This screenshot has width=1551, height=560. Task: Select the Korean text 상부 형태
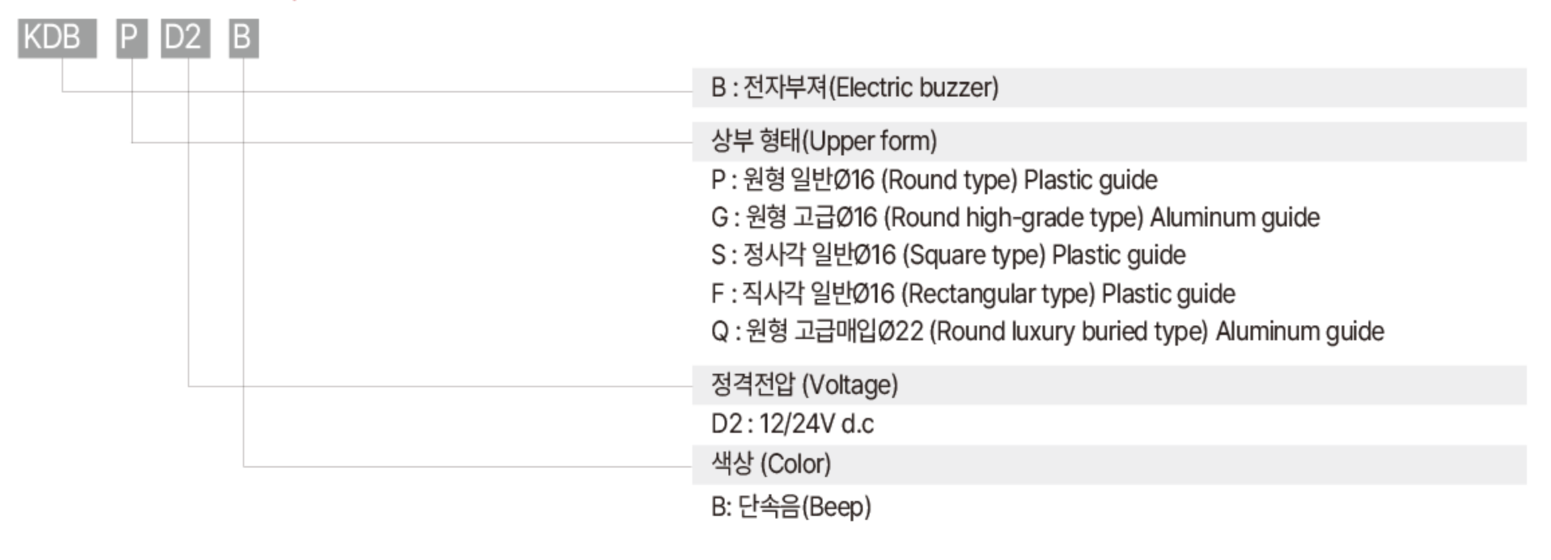[x=755, y=141]
